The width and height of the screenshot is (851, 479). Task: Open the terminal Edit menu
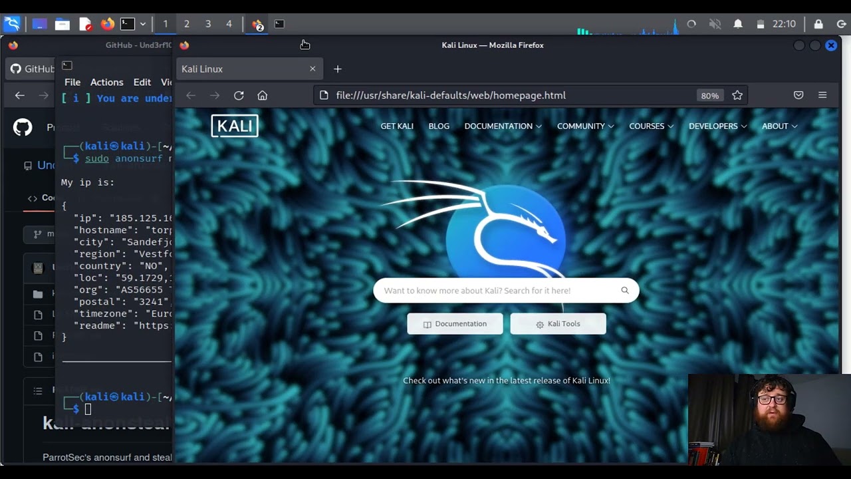(x=142, y=82)
